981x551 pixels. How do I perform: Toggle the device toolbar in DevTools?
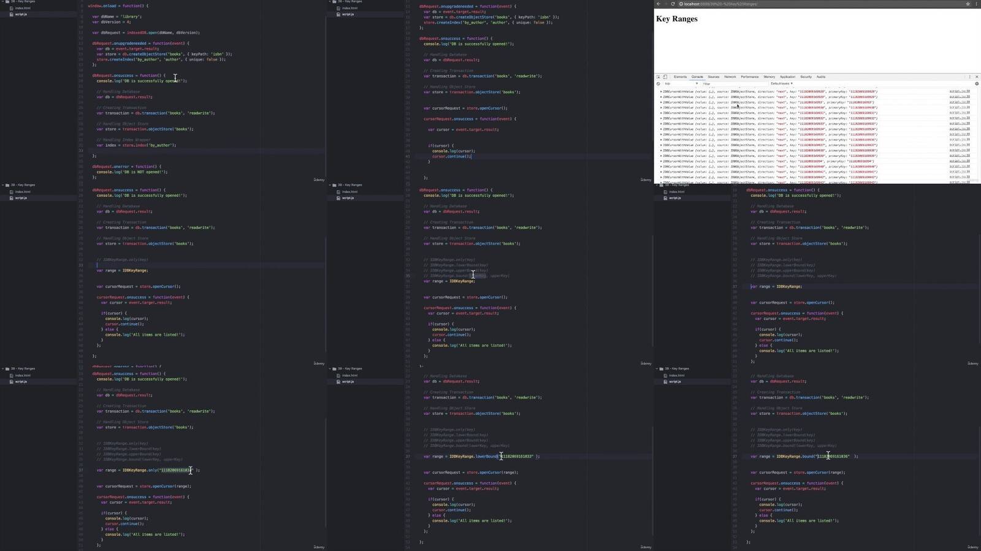[665, 77]
